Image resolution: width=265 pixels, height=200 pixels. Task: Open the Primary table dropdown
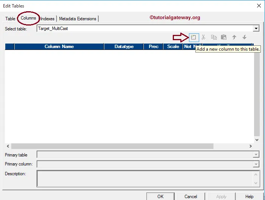(256, 155)
